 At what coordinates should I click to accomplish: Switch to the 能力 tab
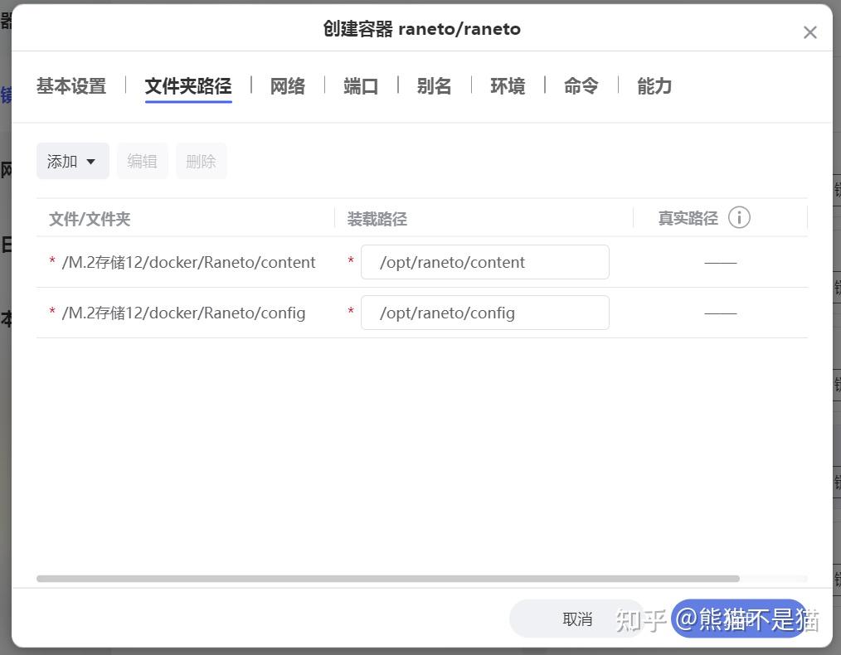[x=654, y=85]
